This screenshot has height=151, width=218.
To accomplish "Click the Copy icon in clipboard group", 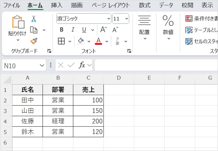I will point(34,30).
